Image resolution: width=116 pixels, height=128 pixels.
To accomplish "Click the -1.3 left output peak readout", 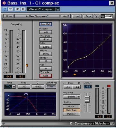I will coord(99,116).
